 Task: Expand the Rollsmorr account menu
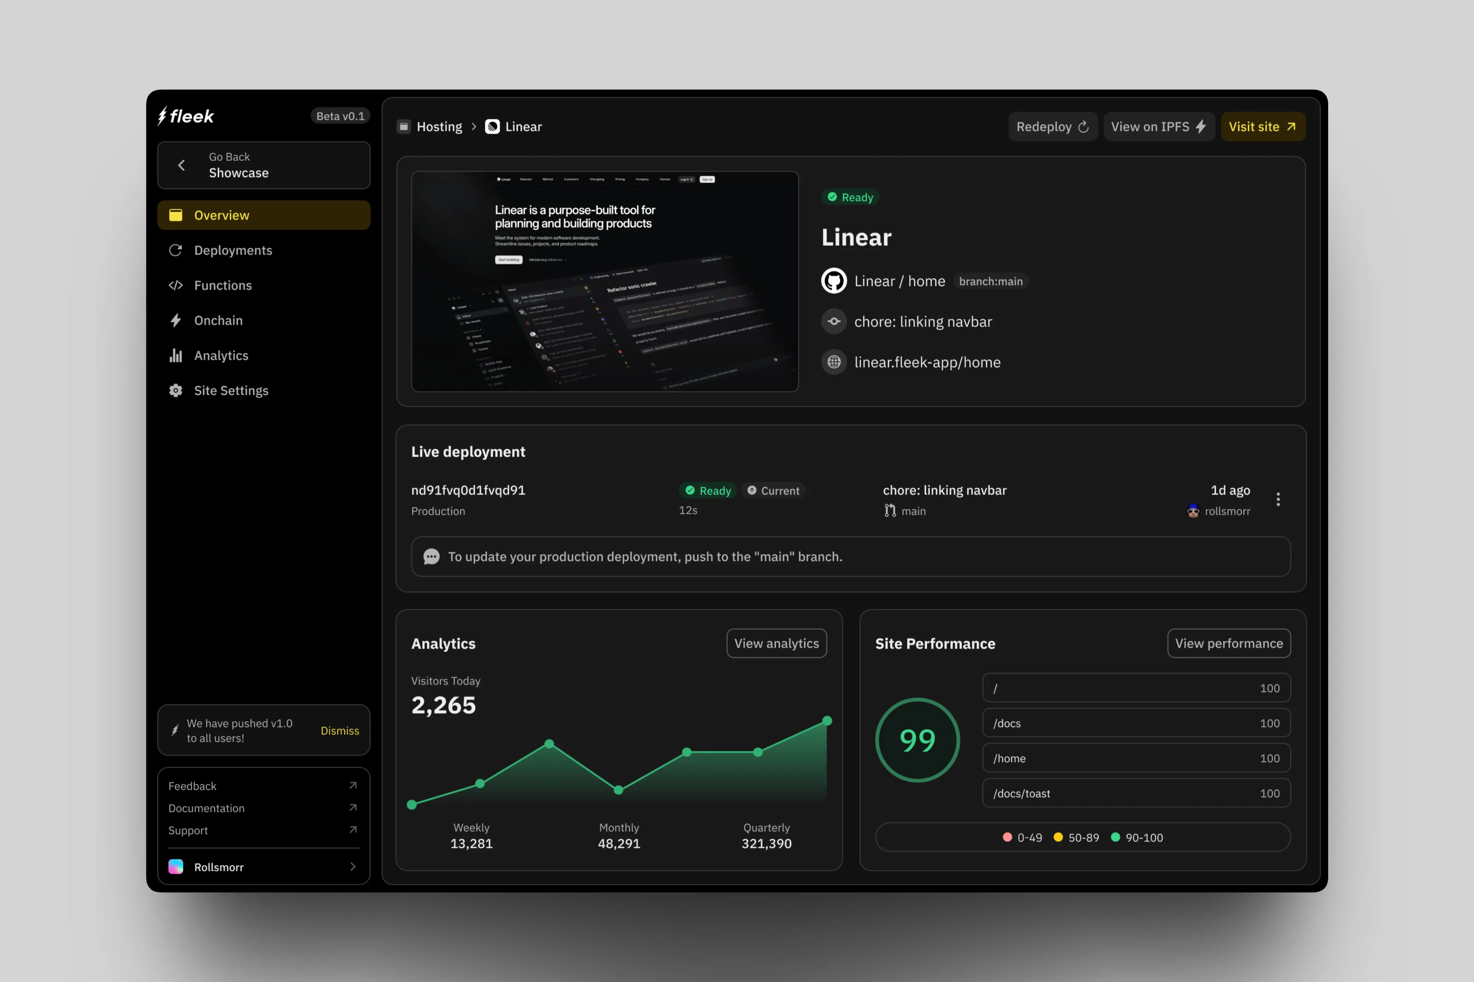tap(263, 867)
